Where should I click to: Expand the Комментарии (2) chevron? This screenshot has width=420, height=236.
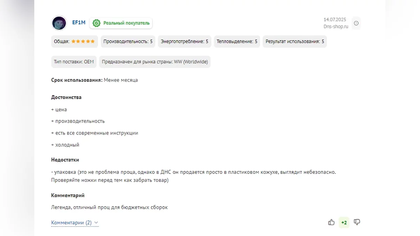96,223
